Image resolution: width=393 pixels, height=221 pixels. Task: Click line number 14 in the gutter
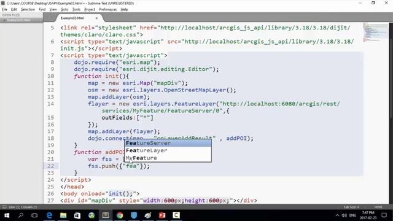coord(50,104)
